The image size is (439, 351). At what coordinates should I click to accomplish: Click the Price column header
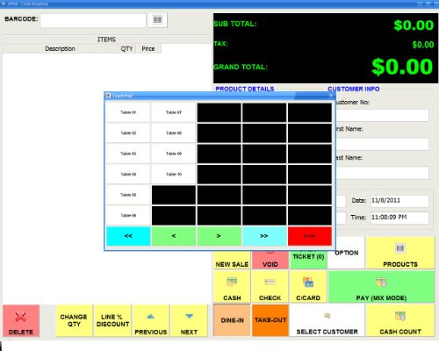tap(148, 48)
